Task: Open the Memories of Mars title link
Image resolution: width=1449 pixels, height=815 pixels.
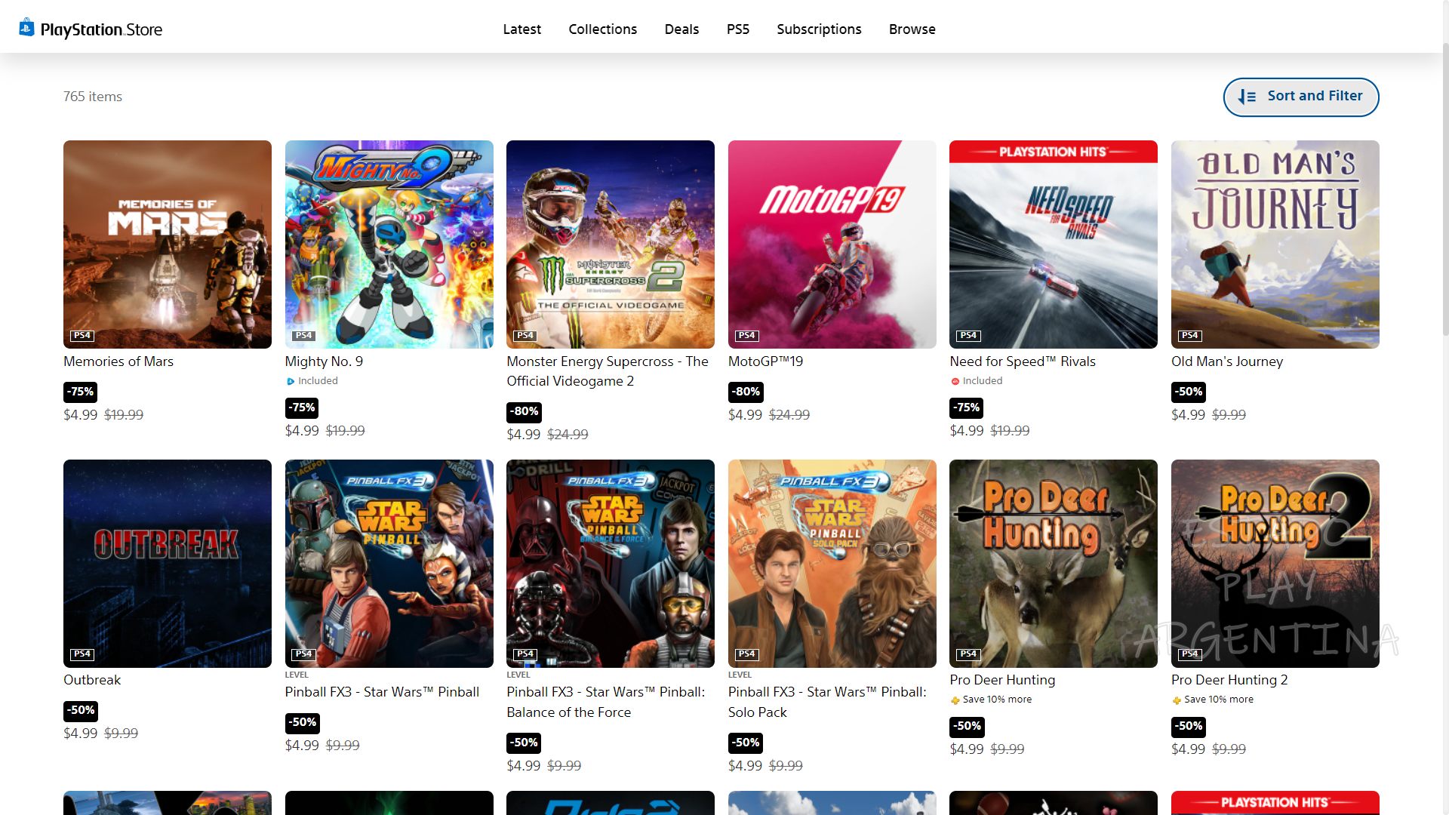Action: 118,361
